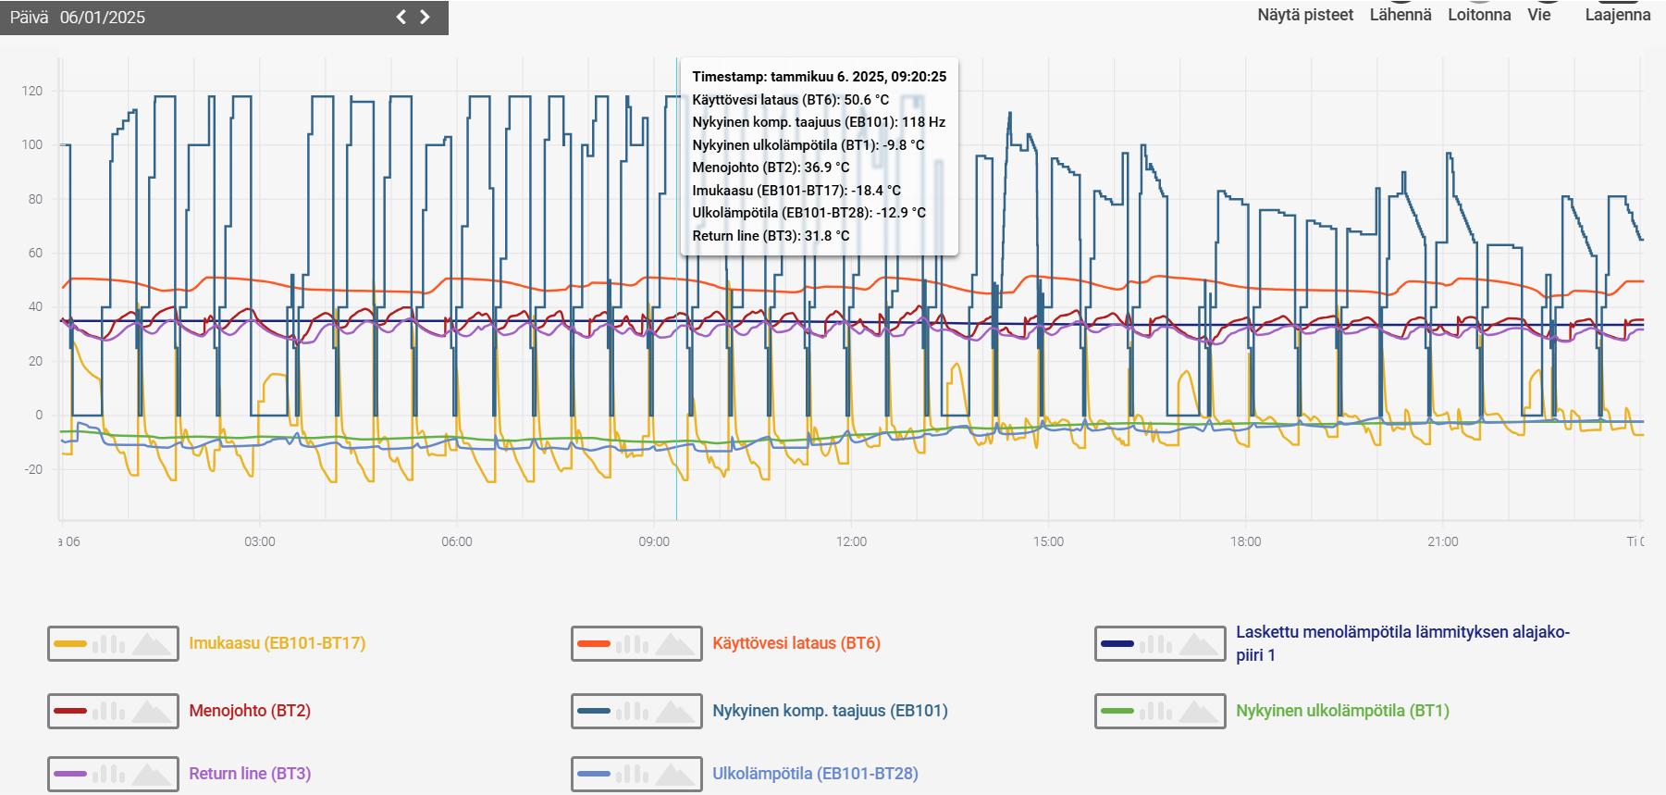Click Lähennä to zoom in
Image resolution: width=1666 pixels, height=795 pixels.
click(1401, 15)
